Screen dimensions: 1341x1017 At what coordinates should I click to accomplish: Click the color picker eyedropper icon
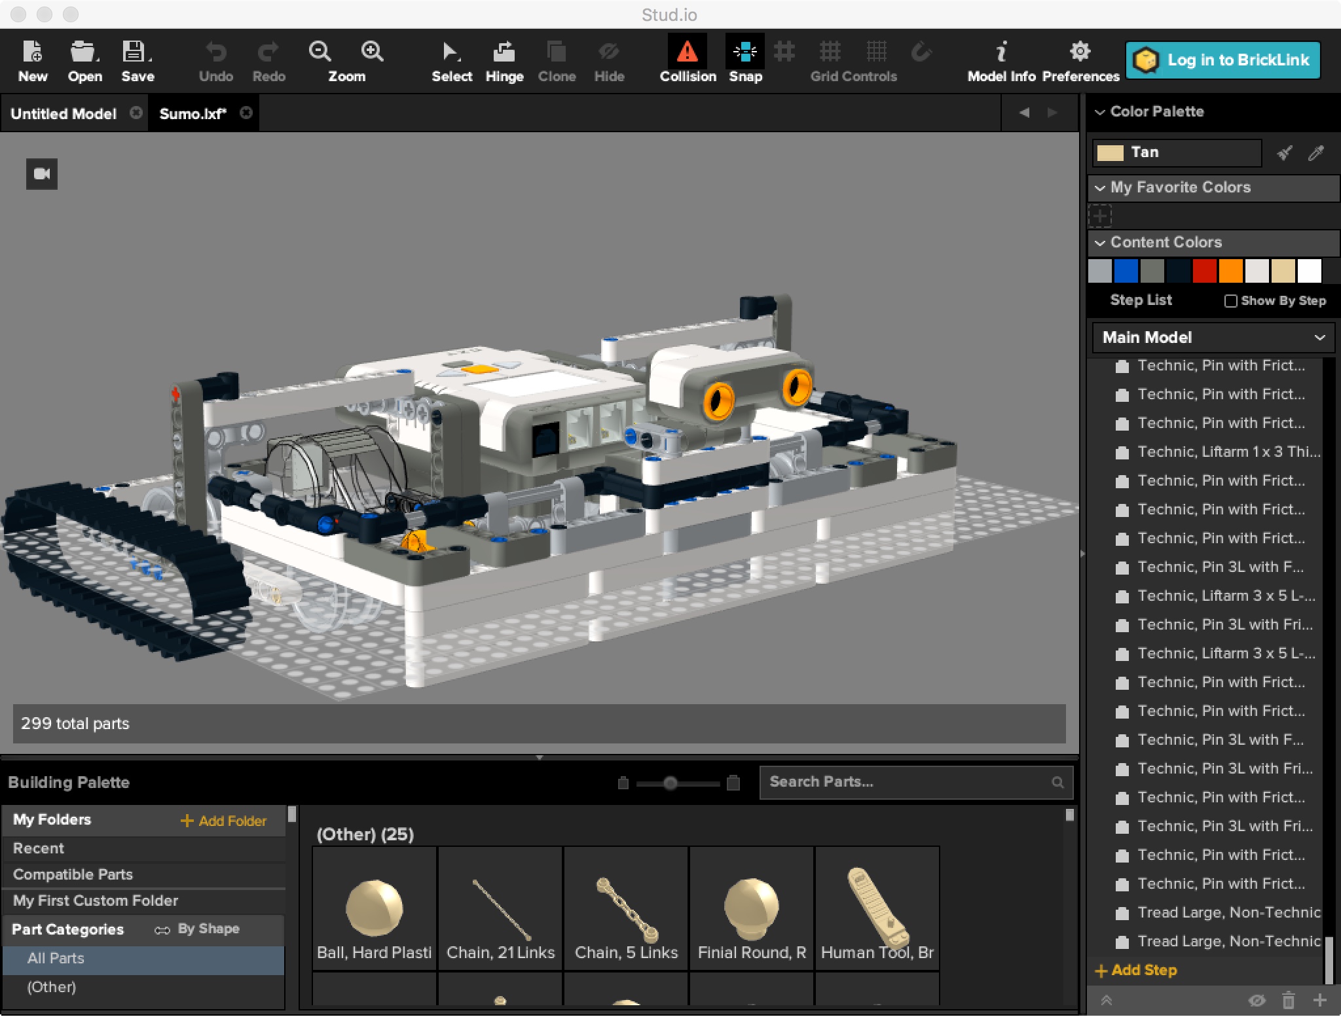coord(1315,153)
